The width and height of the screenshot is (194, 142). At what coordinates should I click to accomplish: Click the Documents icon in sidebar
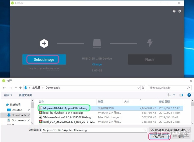tap(9, 120)
